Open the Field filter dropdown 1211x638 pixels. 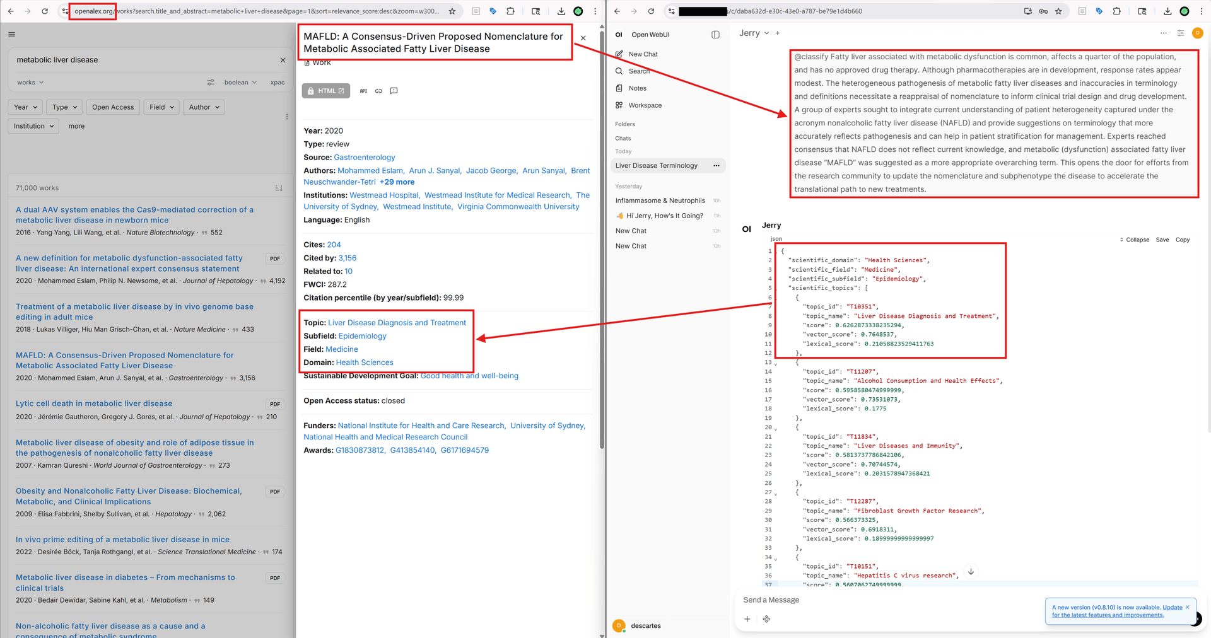161,107
